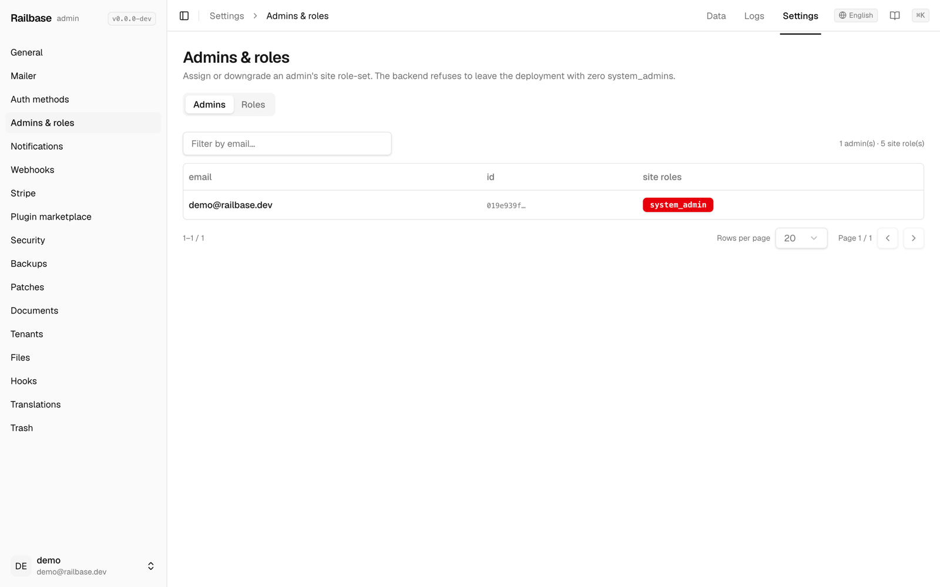Click the '1 admin(s) · 5 site role(s)' summary
The width and height of the screenshot is (940, 587).
pyautogui.click(x=881, y=144)
